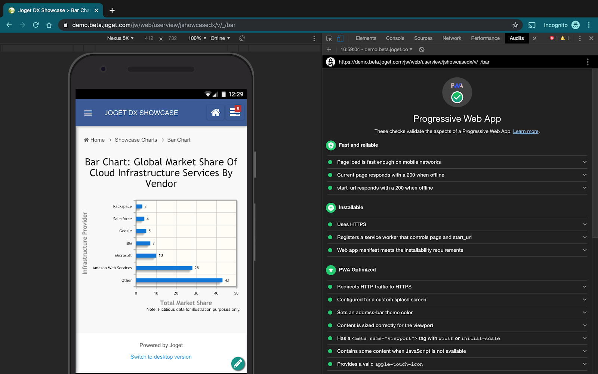Click the browser forward arrow
Screen dimensions: 598x374
tap(22, 25)
